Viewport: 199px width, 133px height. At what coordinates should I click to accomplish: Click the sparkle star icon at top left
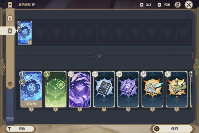point(10,5)
